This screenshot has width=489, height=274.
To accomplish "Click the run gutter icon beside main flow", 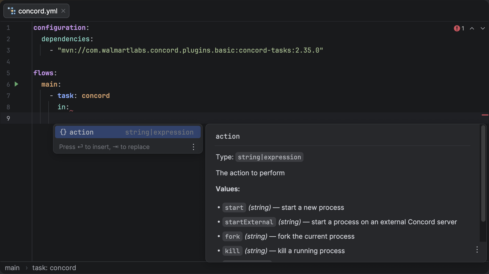I will point(17,84).
